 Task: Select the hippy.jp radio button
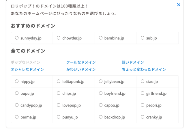(16, 81)
